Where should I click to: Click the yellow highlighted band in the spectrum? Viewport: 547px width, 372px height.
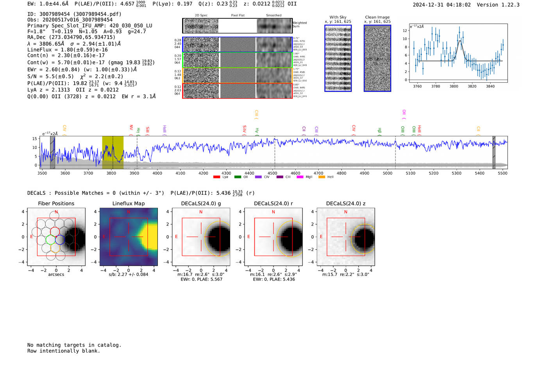point(113,153)
